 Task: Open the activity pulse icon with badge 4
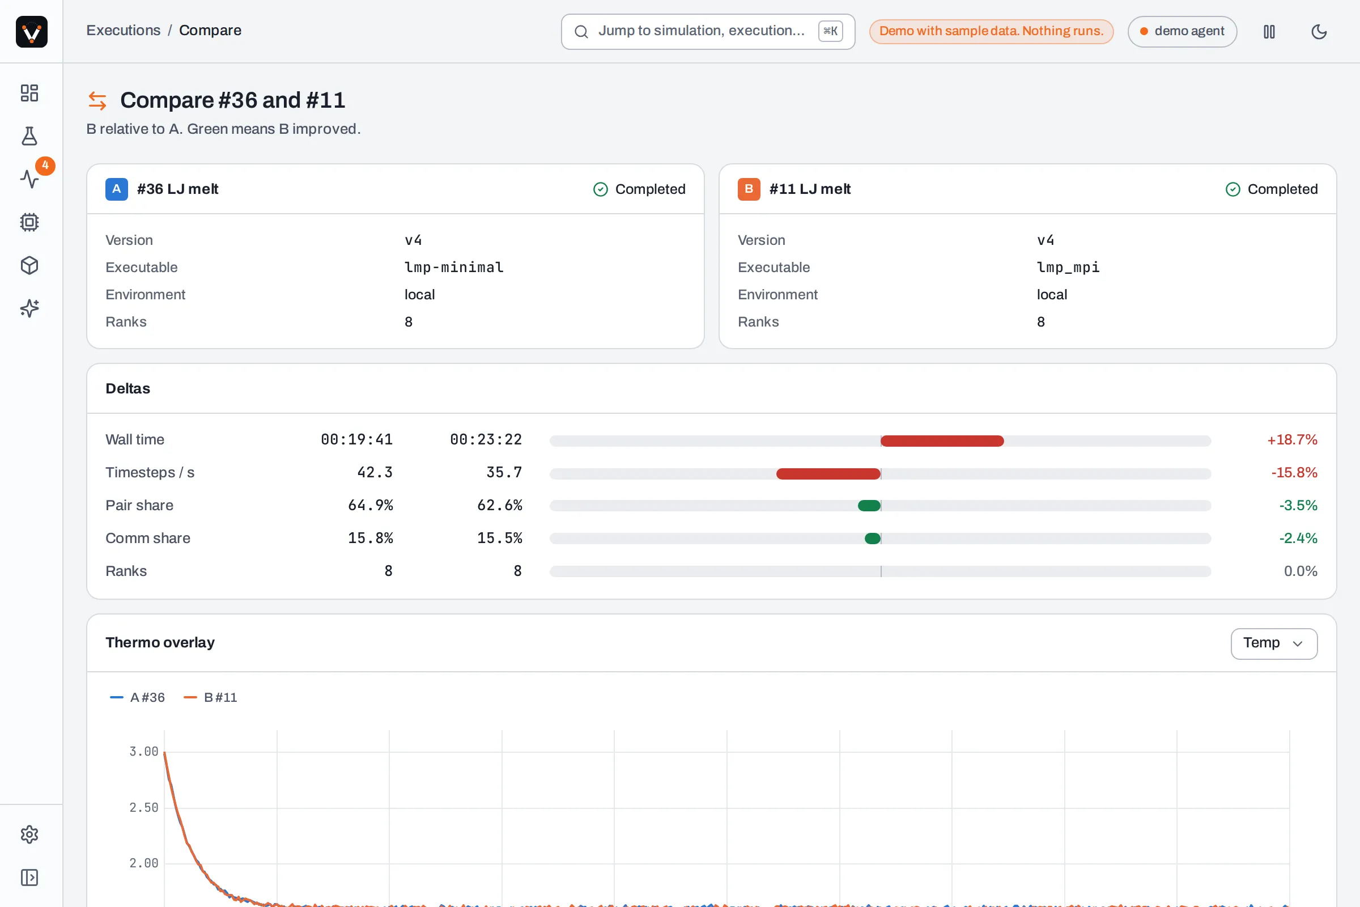pos(29,179)
